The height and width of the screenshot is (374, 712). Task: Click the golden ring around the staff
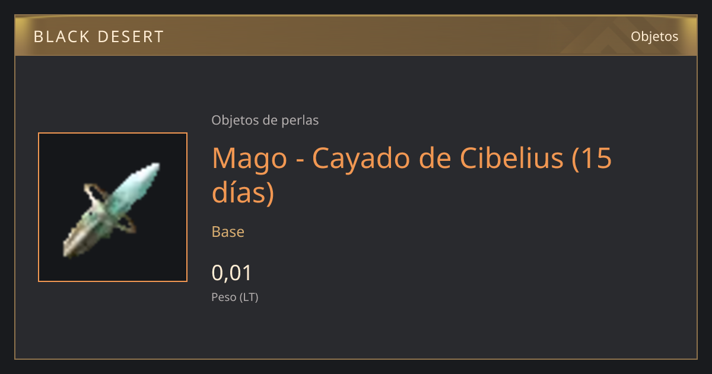pos(109,208)
